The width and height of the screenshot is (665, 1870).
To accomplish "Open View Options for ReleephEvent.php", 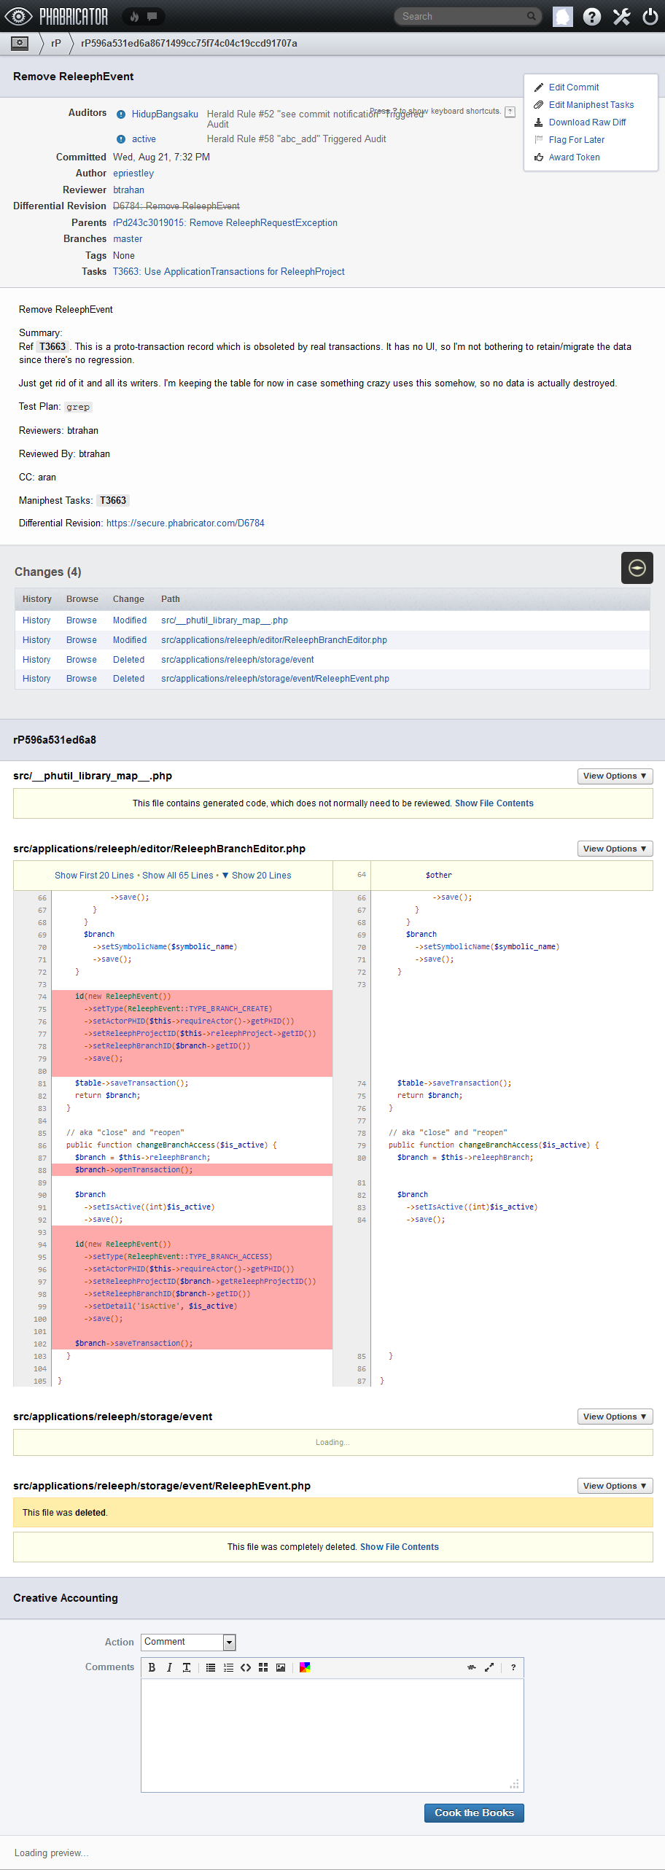I will click(615, 1486).
